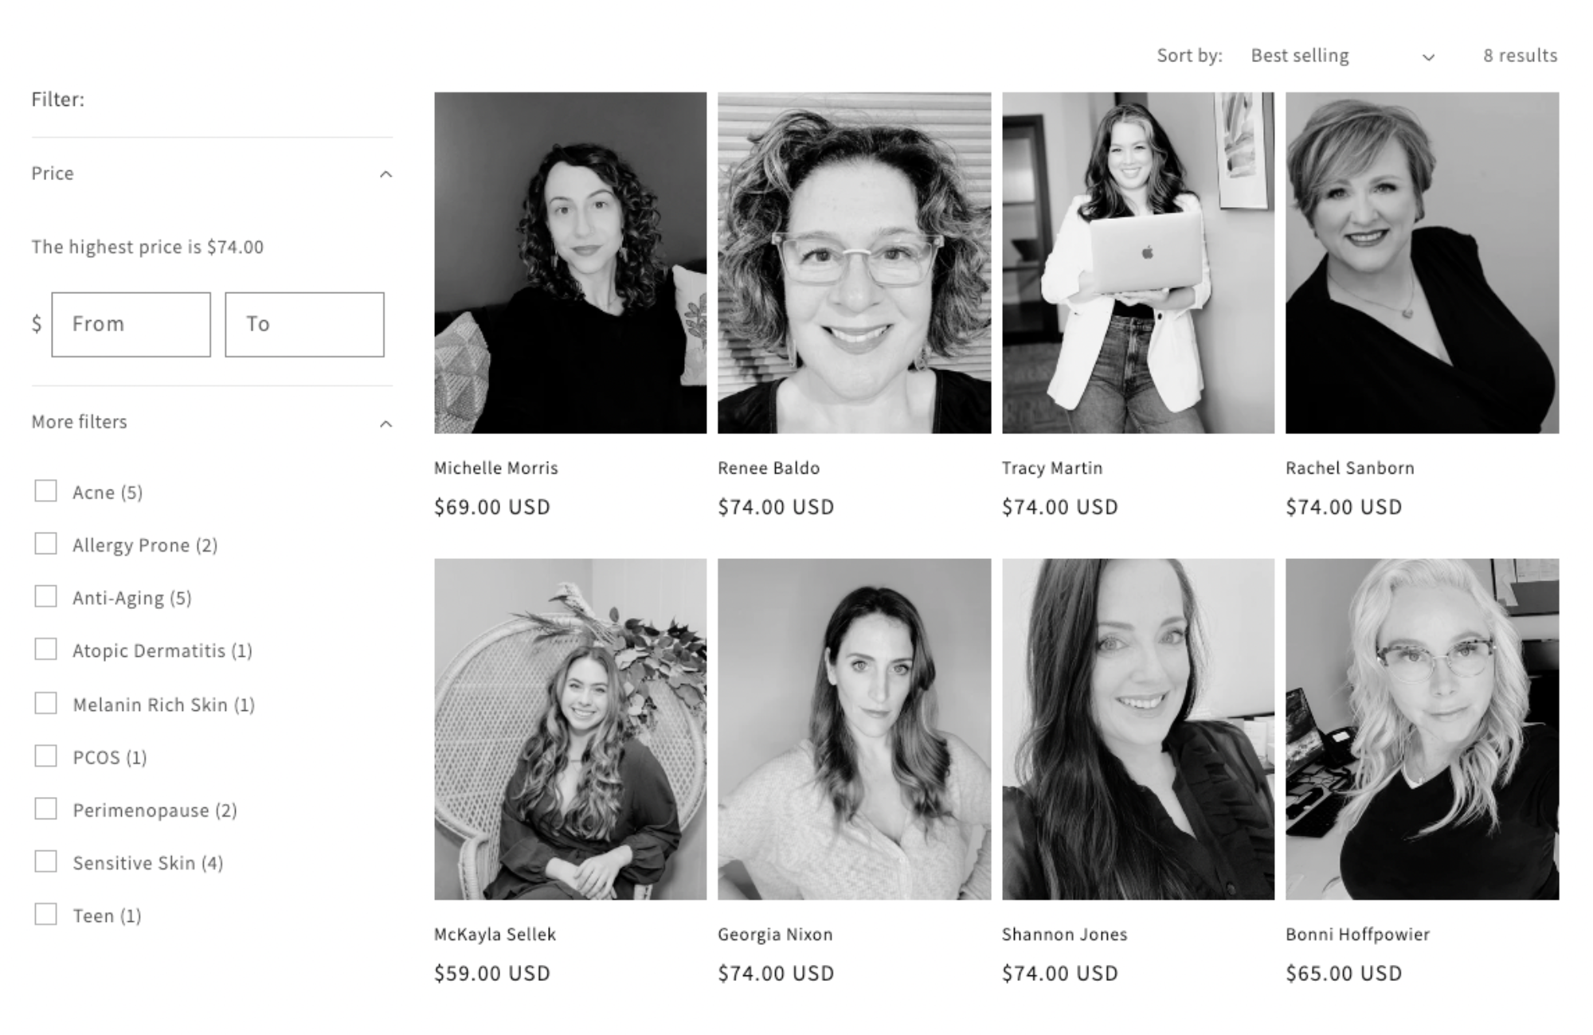Tick the Teen filter checkbox

pyautogui.click(x=45, y=914)
